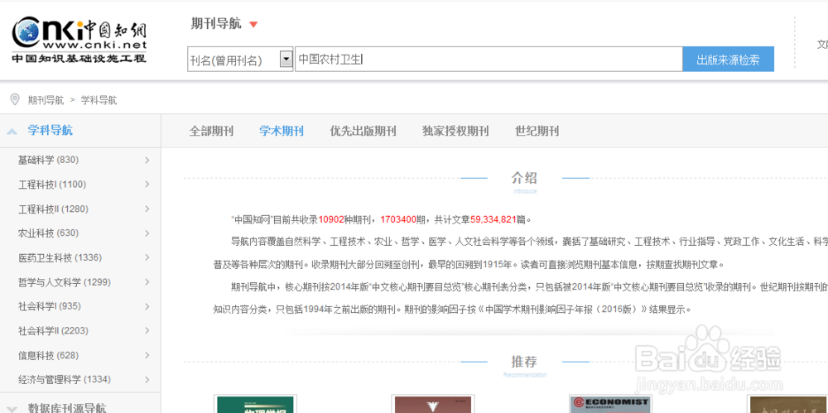The image size is (828, 413).
Task: Switch to the 全部期刊 tab
Action: pyautogui.click(x=211, y=131)
